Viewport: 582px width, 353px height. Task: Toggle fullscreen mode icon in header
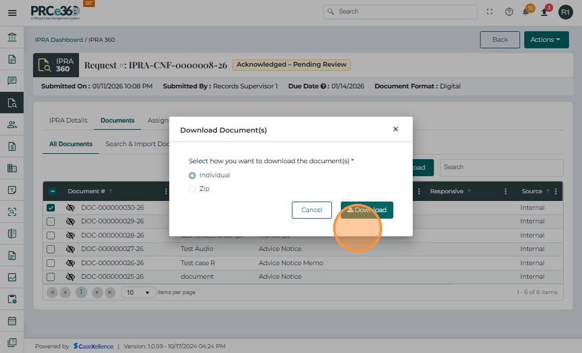[x=489, y=12]
